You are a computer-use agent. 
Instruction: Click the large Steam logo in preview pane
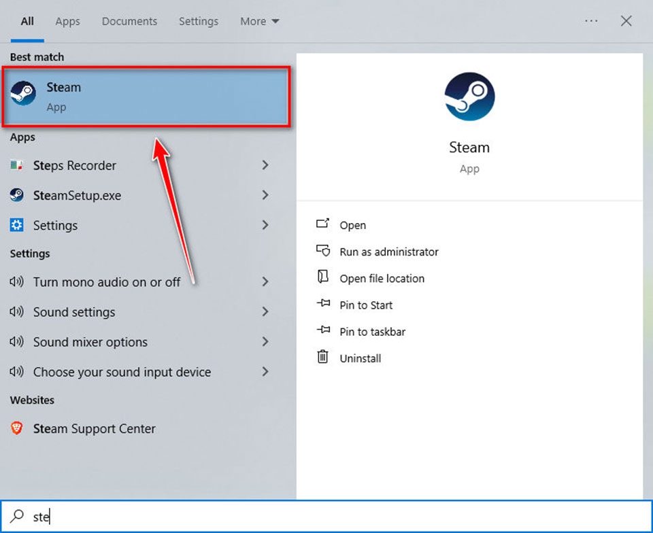469,97
